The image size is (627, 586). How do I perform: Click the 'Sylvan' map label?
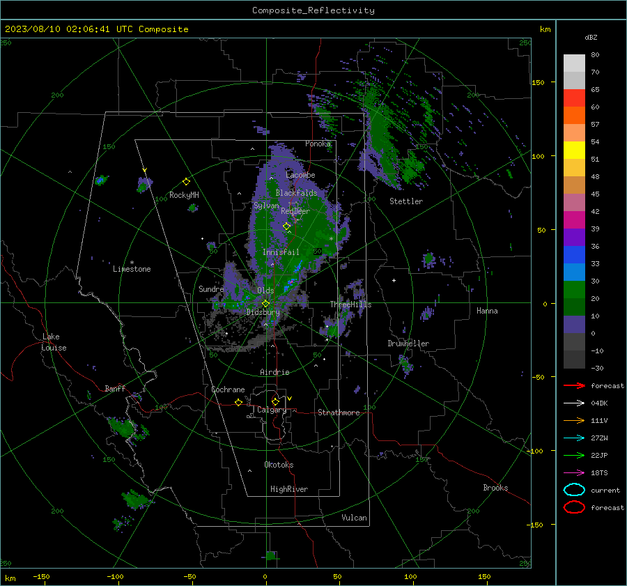point(266,206)
